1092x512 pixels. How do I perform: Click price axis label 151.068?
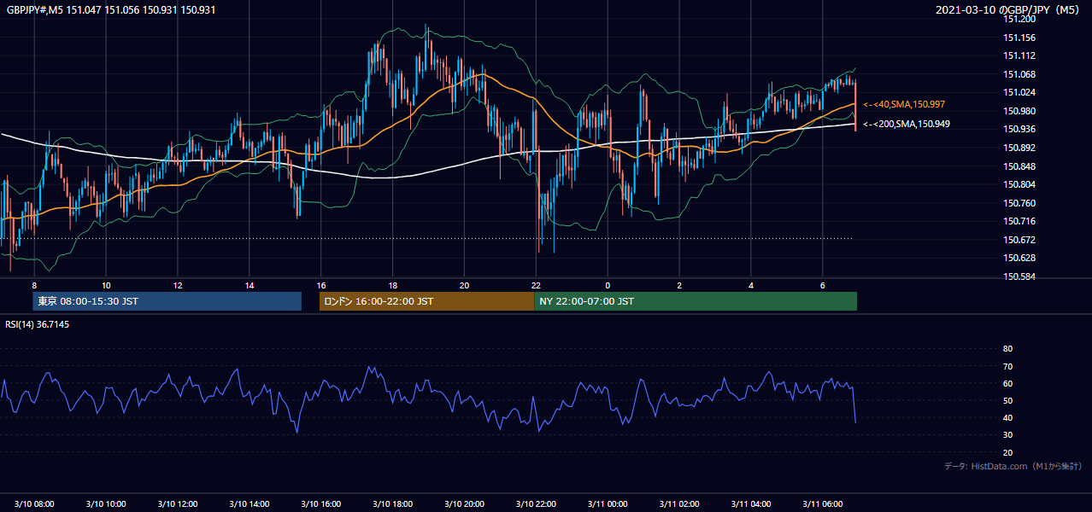click(1019, 74)
